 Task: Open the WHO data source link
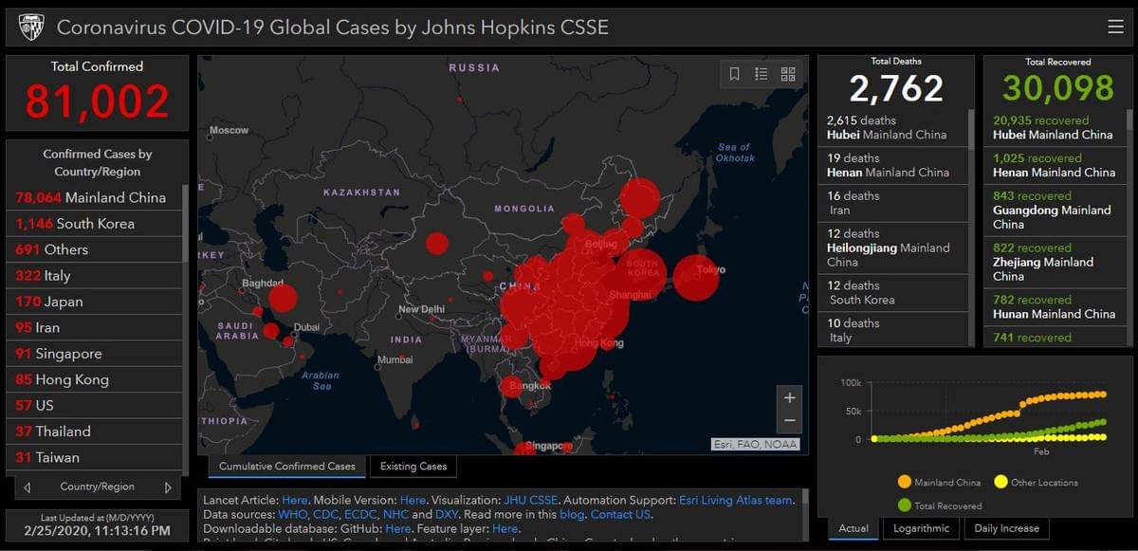[x=292, y=514]
